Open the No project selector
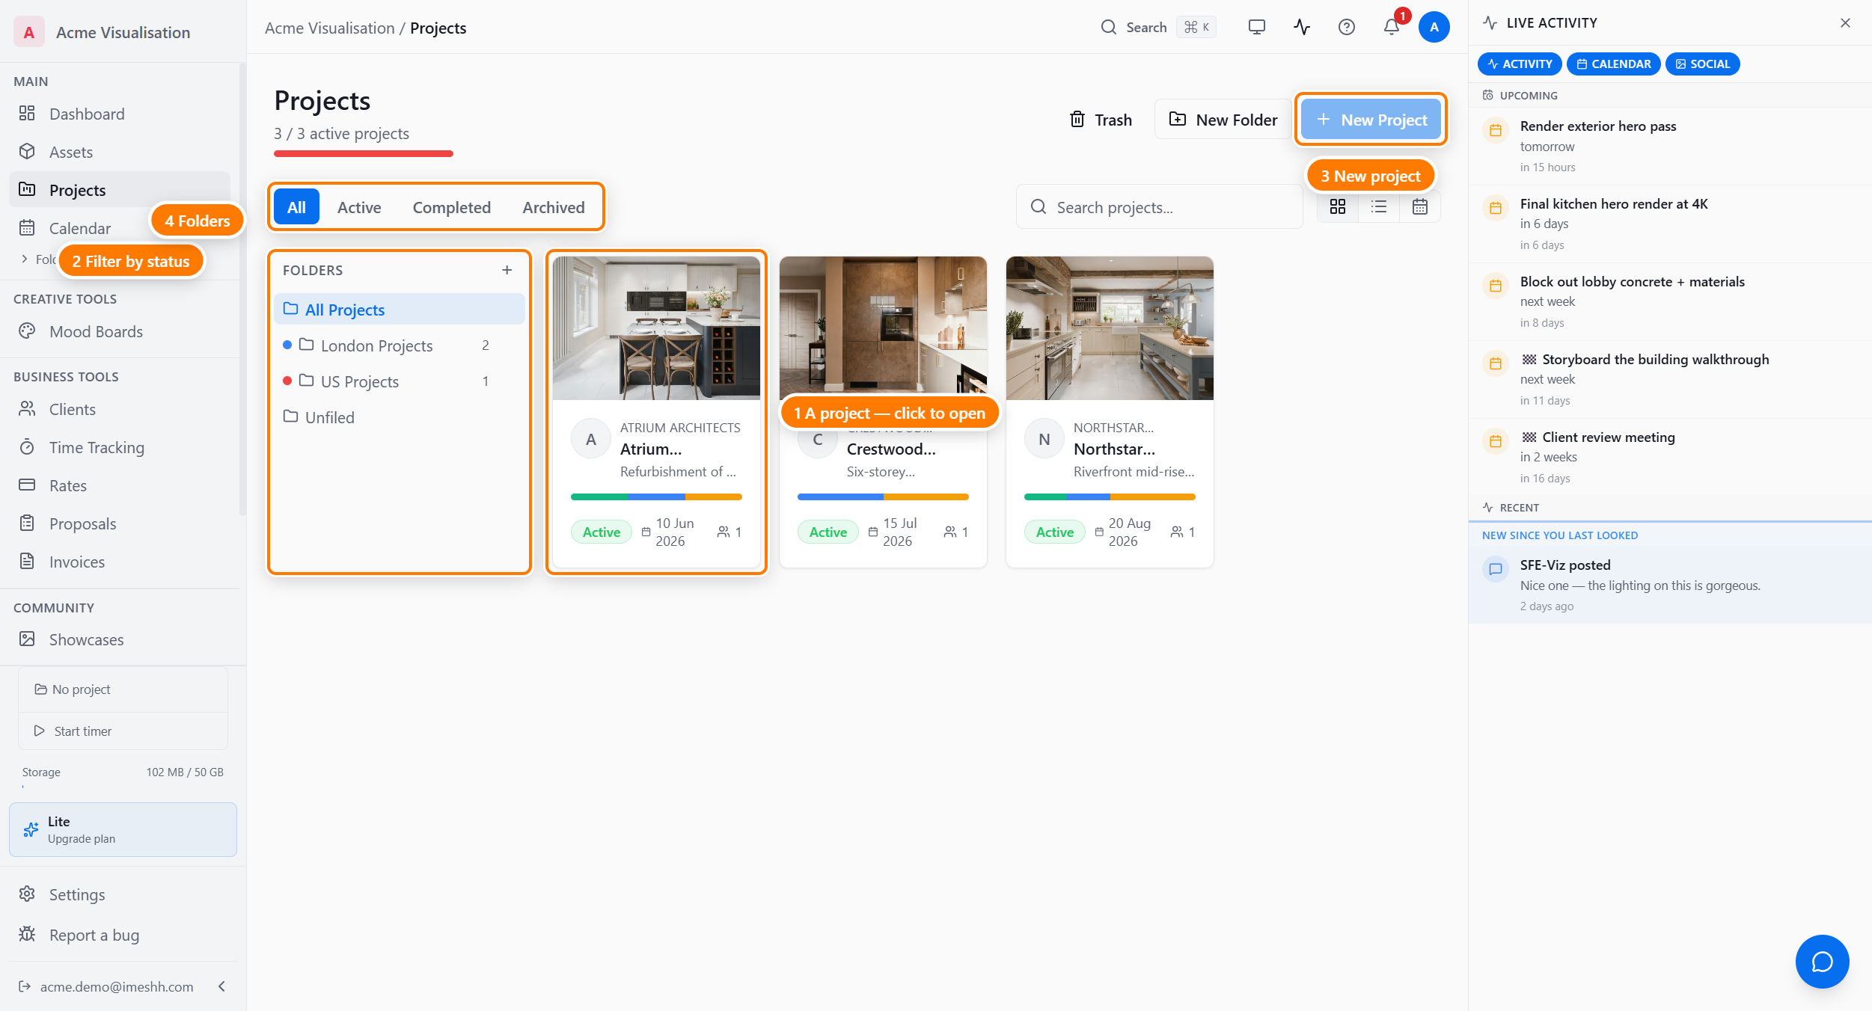 coord(123,689)
